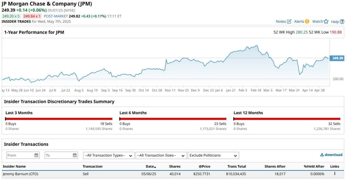Click the 05/06/25 date cell
The image size is (347, 179).
coord(149,174)
